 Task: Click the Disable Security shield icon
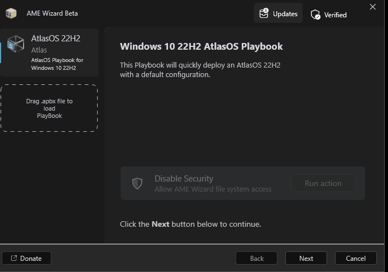click(137, 183)
